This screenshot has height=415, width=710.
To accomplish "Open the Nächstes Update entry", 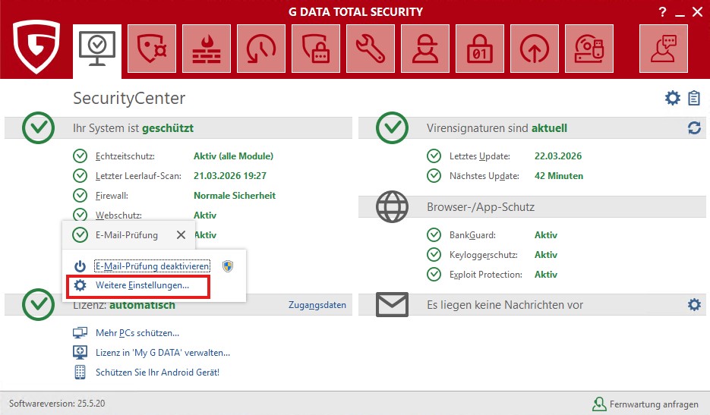I will (484, 176).
